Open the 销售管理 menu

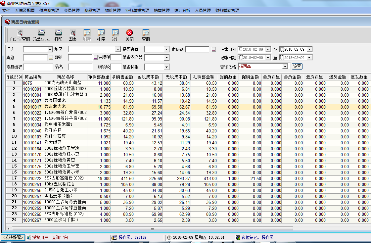tap(162, 10)
